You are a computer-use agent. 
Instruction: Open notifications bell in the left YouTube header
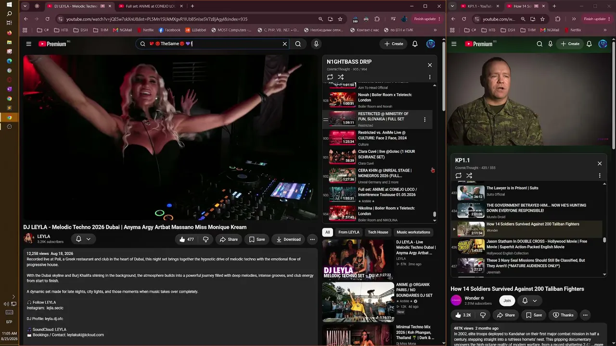click(x=415, y=44)
